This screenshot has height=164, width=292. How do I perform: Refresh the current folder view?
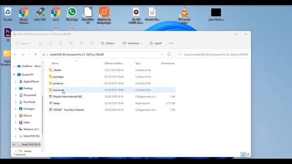pos(169,55)
